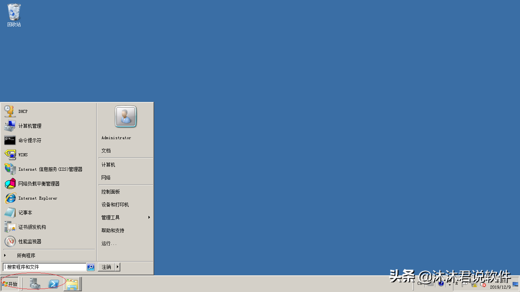Start the WINS management tool
Image resolution: width=520 pixels, height=292 pixels.
coord(23,155)
